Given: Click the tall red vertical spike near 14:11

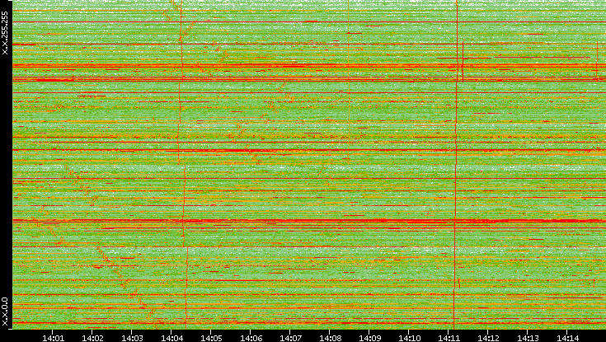Looking at the screenshot, I should pyautogui.click(x=456, y=165).
